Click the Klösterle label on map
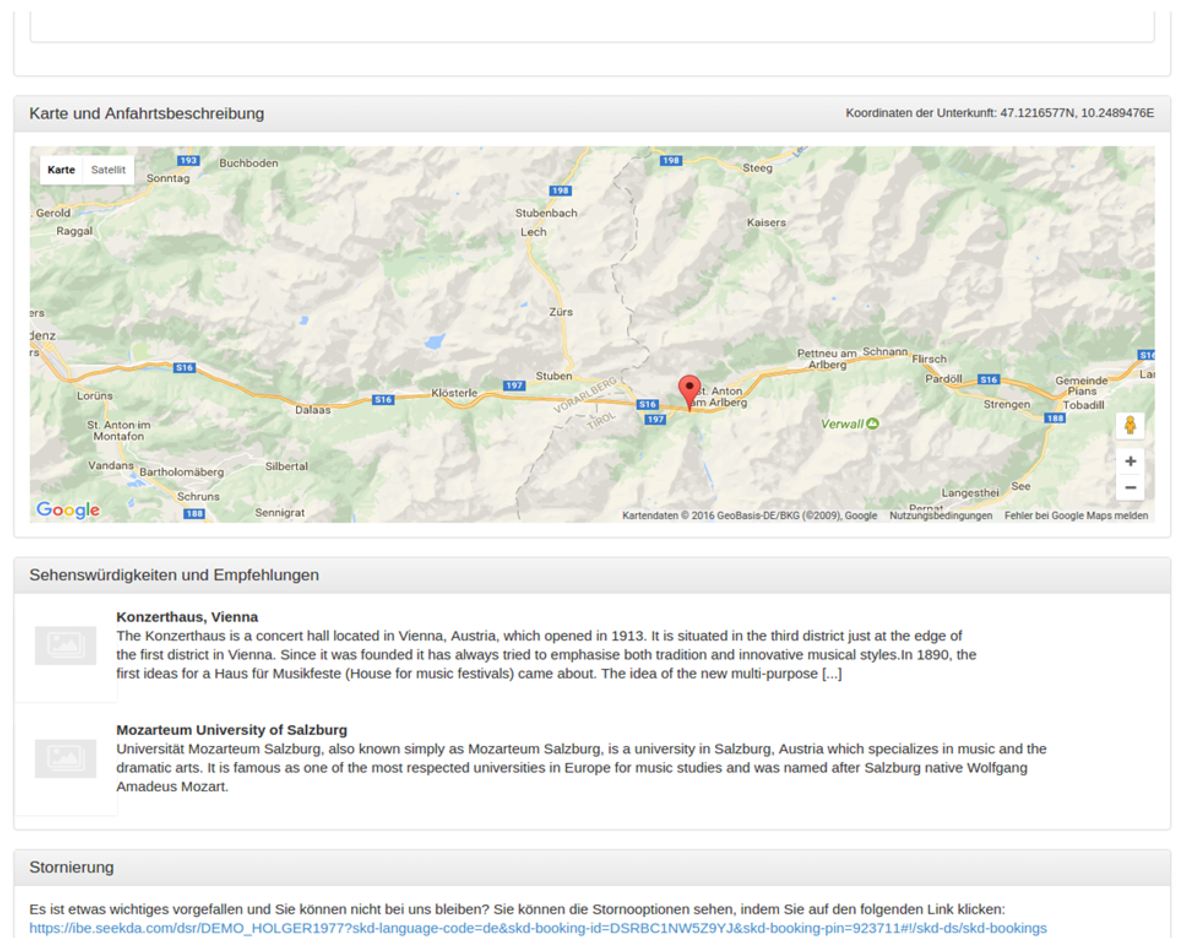The image size is (1179, 950). [x=454, y=393]
